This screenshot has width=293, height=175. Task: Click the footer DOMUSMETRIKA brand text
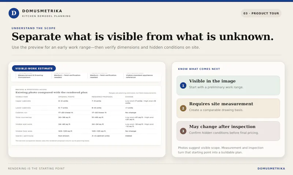(x=271, y=168)
